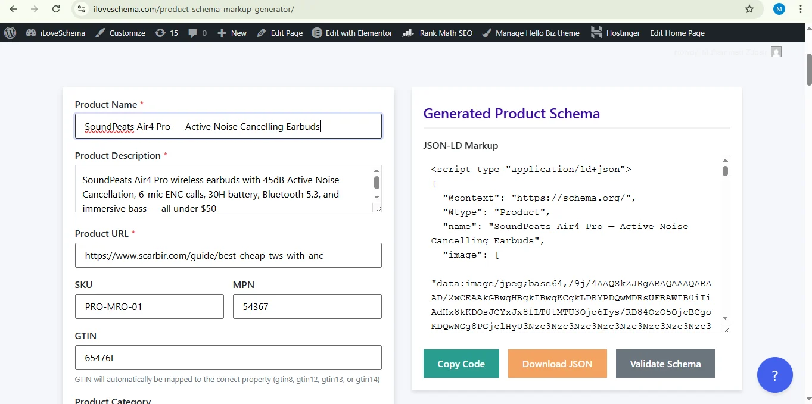Image resolution: width=812 pixels, height=404 pixels.
Task: Open iLoveSchema site dashboard menu
Action: (x=55, y=33)
